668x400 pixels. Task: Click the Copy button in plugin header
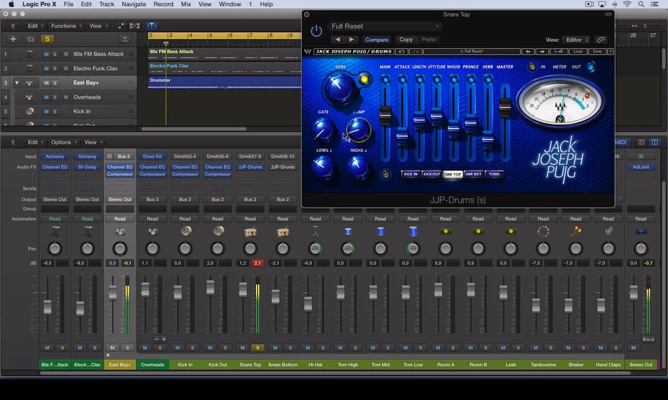tap(405, 39)
